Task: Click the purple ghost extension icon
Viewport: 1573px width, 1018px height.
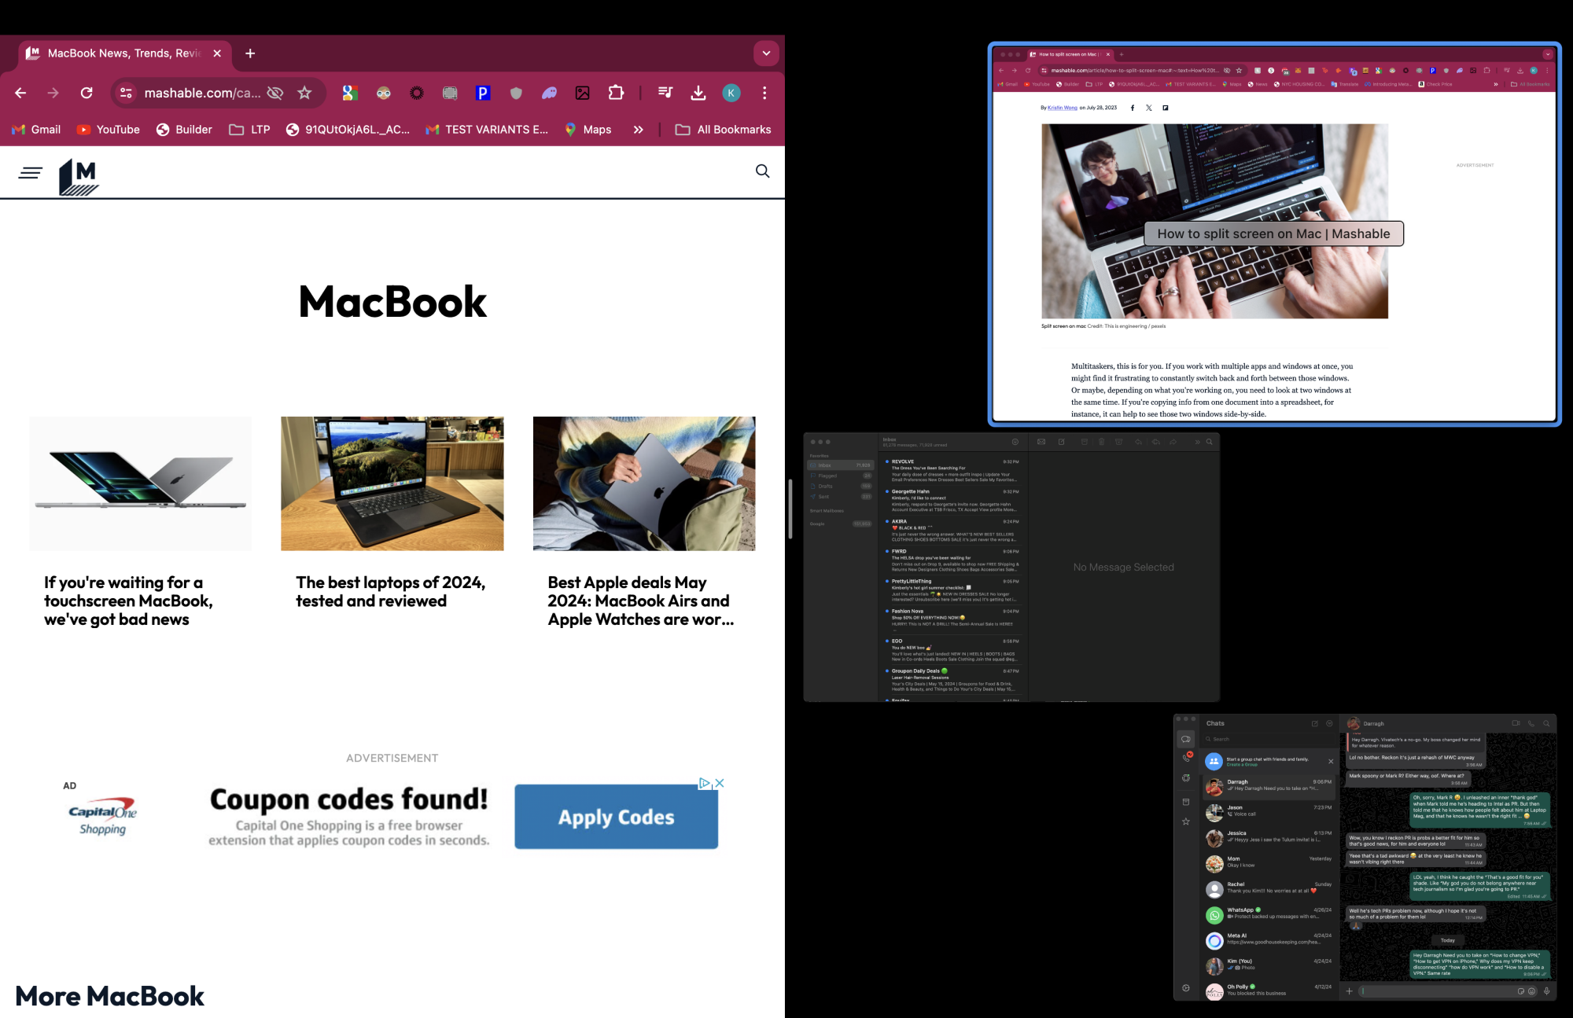Action: (549, 93)
